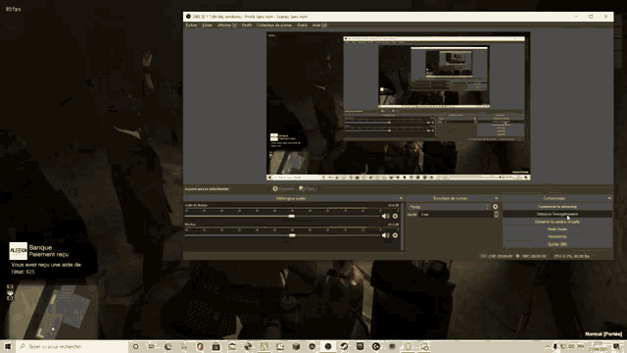The width and height of the screenshot is (627, 353).
Task: Open Mic/Aux gear settings
Action: point(395,235)
